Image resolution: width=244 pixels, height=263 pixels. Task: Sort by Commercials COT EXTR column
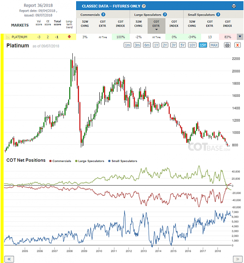[103, 24]
